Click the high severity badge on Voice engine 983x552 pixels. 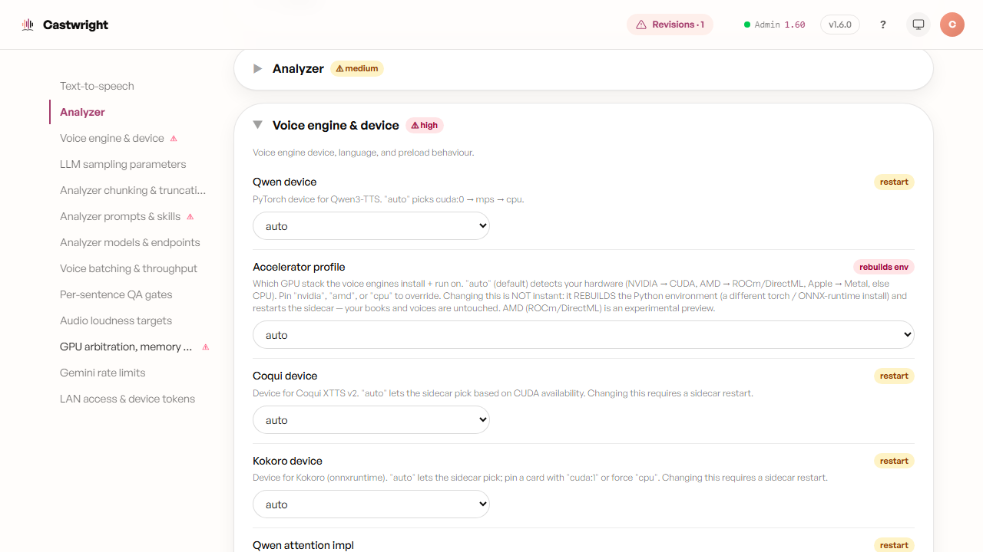click(x=425, y=125)
